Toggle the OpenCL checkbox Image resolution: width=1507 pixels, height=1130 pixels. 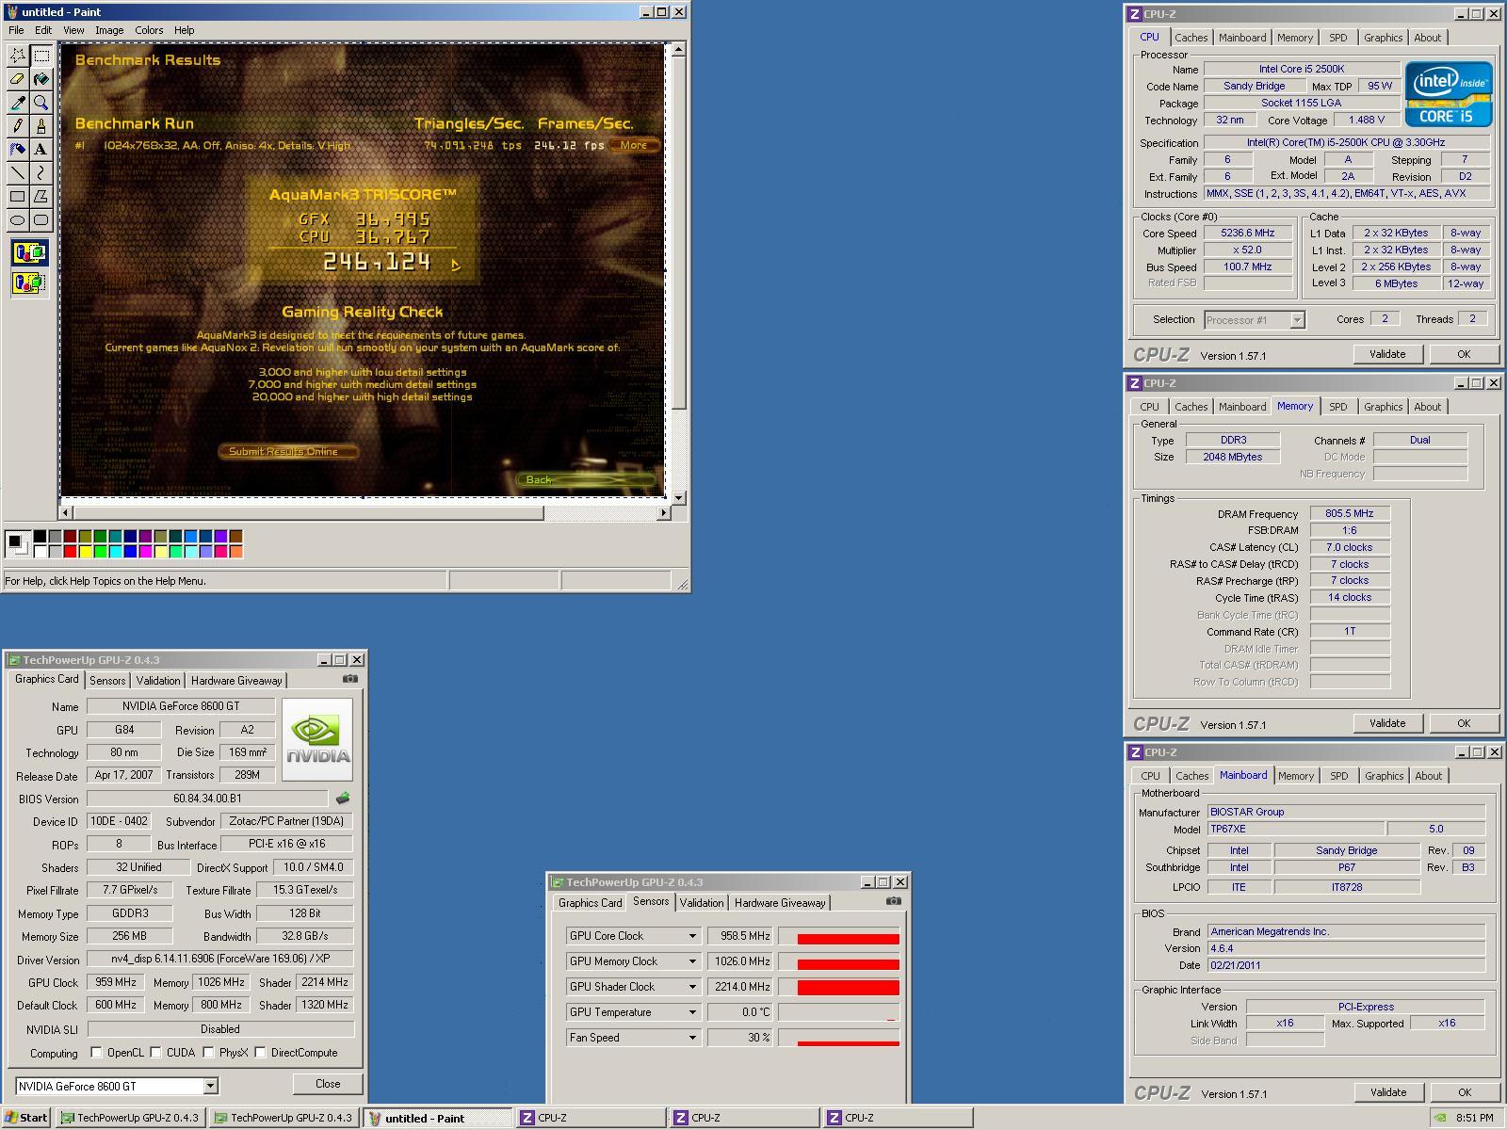96,1052
